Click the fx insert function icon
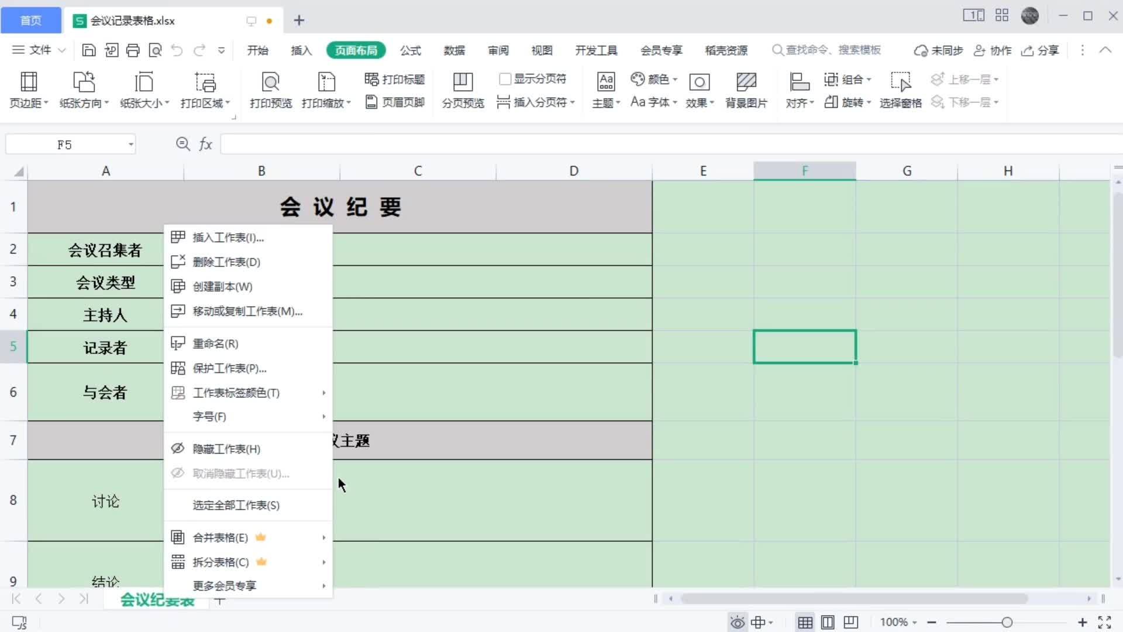Screen dimensions: 1123x632 [205, 144]
